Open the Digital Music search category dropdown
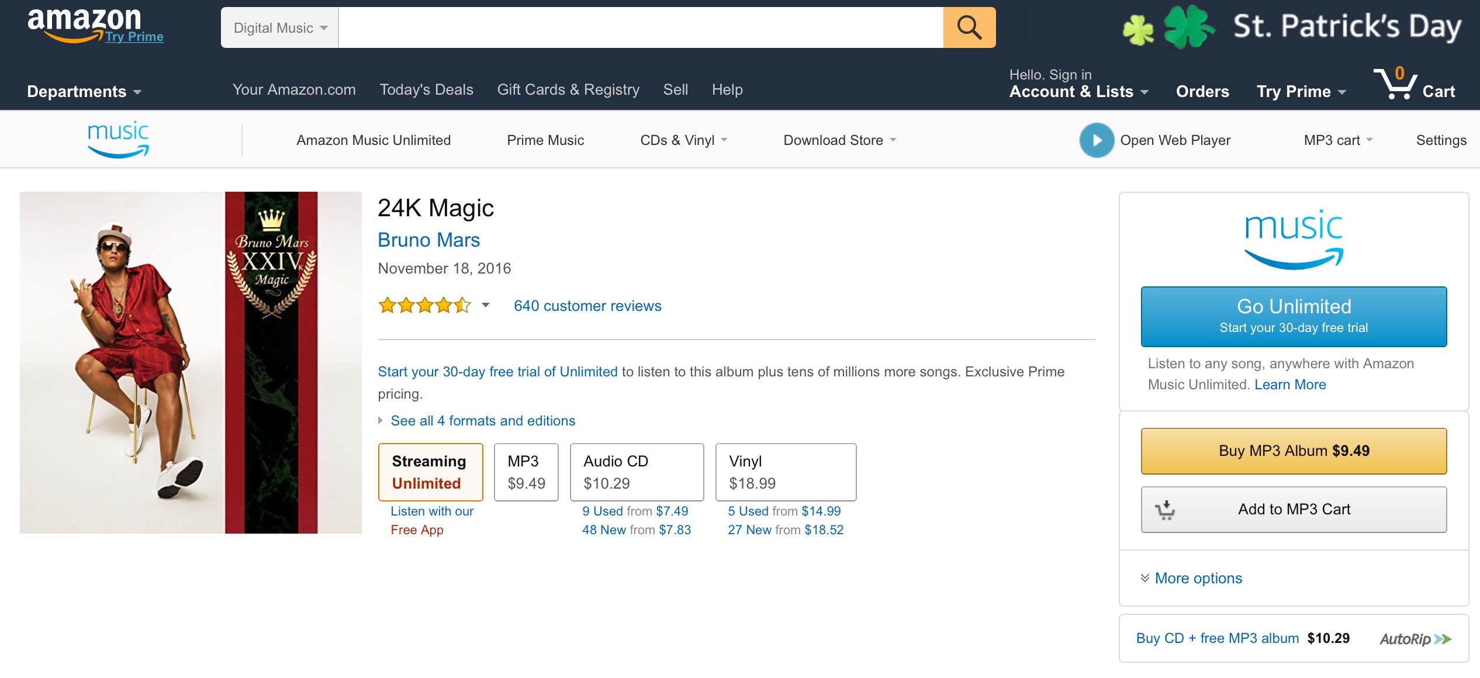Screen dimensions: 1480x678 tap(280, 27)
